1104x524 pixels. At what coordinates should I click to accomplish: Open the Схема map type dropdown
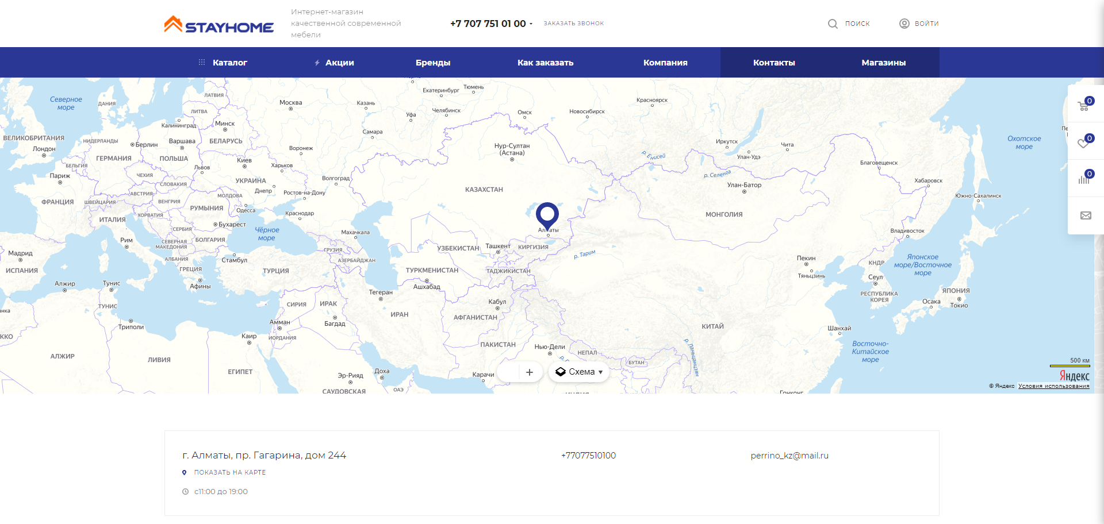click(x=579, y=372)
